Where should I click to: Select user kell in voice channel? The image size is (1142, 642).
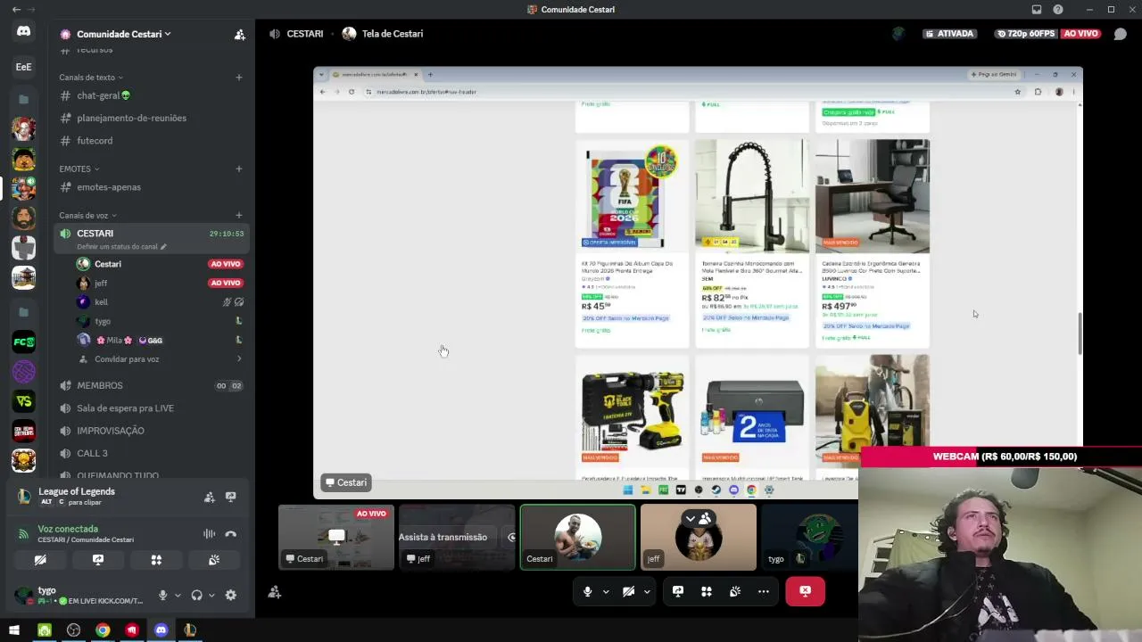point(161,302)
